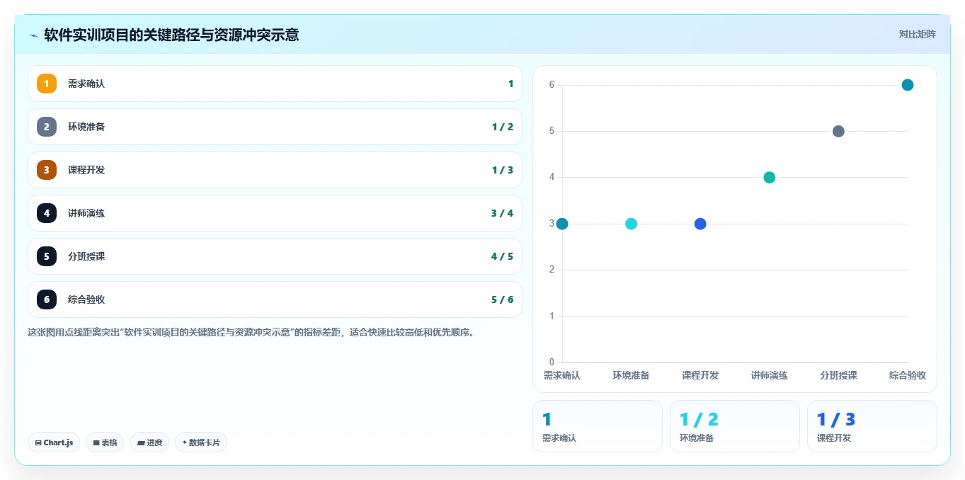Click the 进度 tag chip
The width and height of the screenshot is (965, 480).
pos(149,442)
